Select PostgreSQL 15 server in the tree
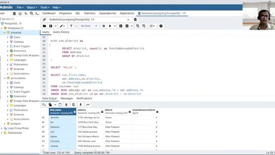 point(13,24)
